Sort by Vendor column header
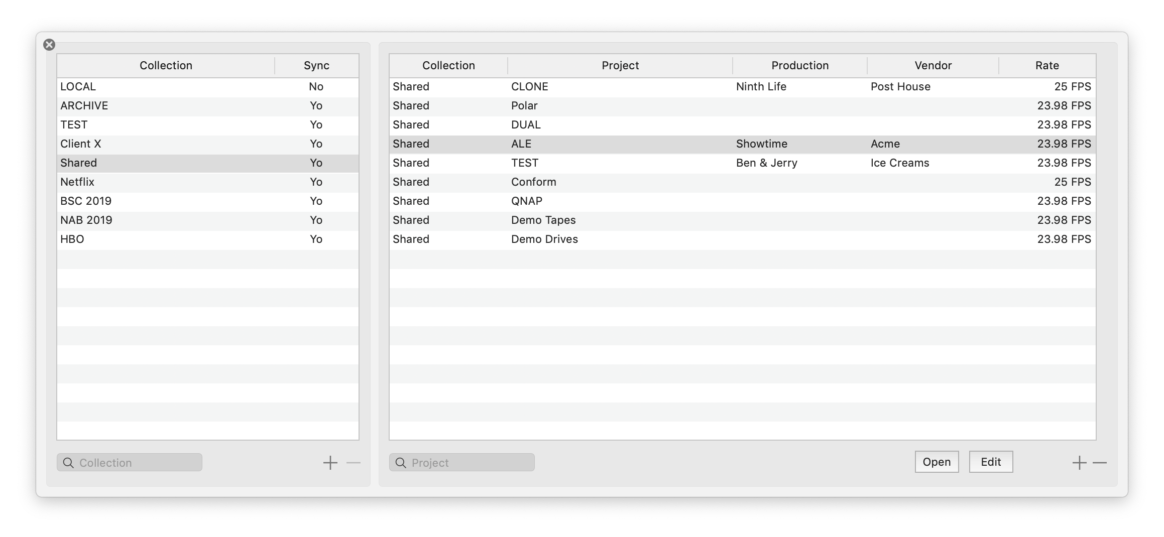This screenshot has width=1164, height=537. 933,65
